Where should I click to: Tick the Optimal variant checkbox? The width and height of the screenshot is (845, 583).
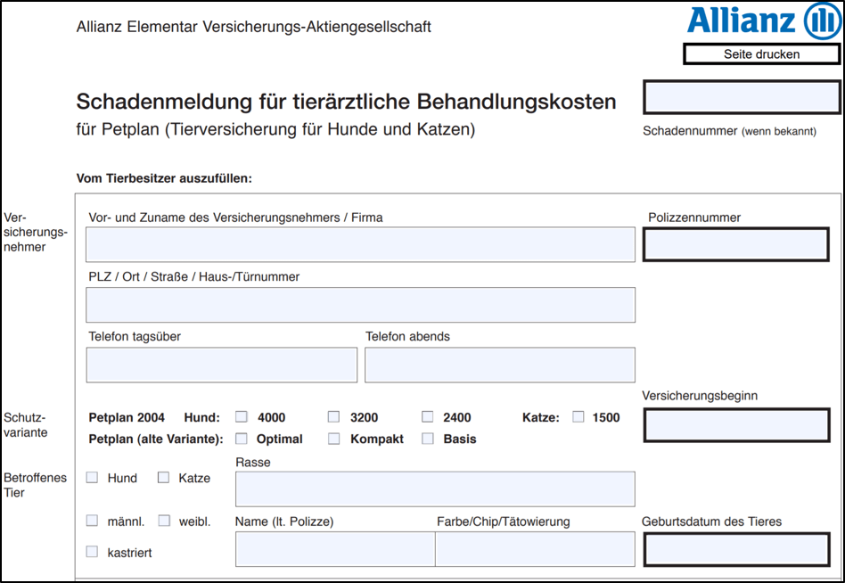click(x=242, y=439)
